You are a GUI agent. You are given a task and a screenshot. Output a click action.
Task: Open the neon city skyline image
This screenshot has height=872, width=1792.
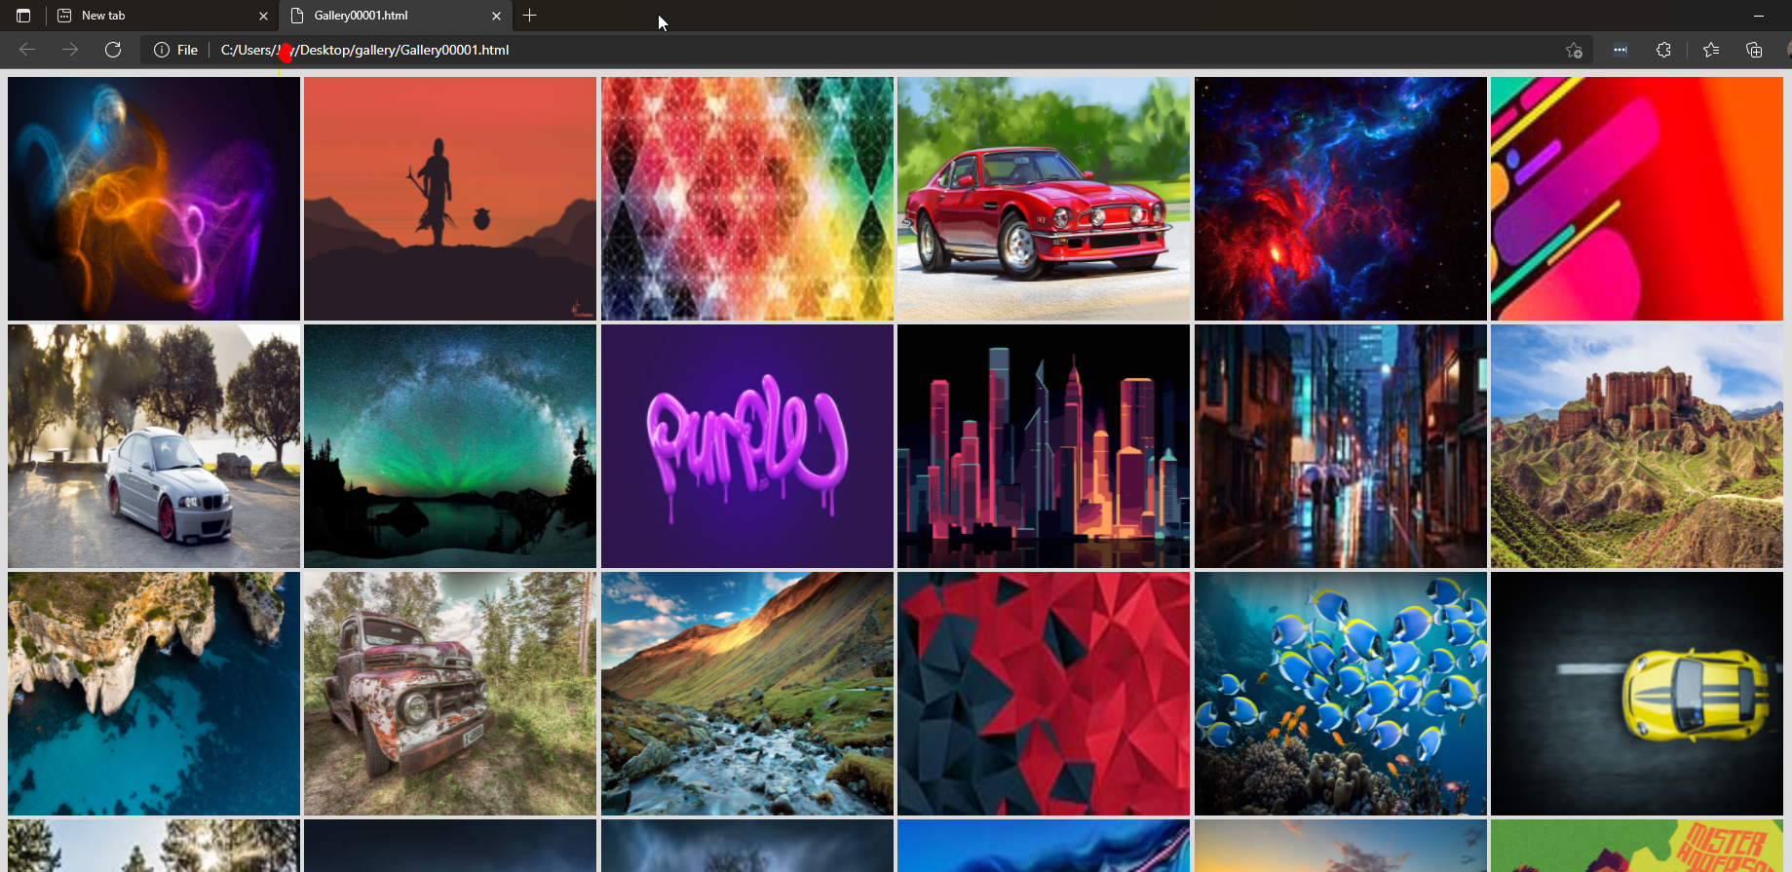(x=1044, y=446)
